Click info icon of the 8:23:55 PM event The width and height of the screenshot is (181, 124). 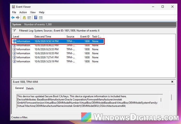tap(14, 49)
